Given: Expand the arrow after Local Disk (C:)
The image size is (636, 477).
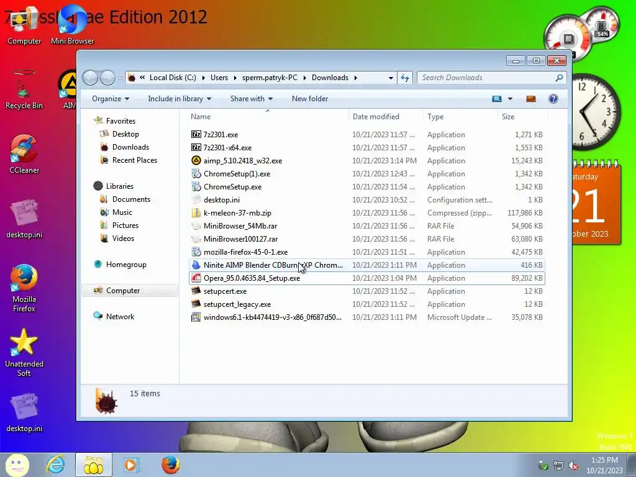Looking at the screenshot, I should [x=203, y=78].
